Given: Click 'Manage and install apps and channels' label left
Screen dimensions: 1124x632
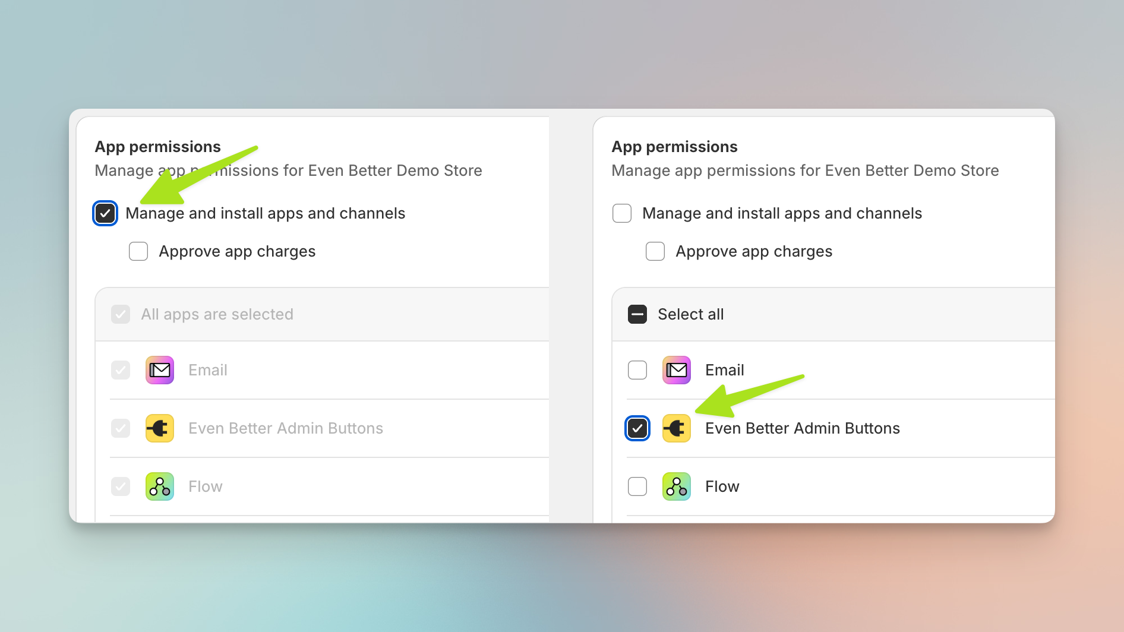Looking at the screenshot, I should click(266, 213).
